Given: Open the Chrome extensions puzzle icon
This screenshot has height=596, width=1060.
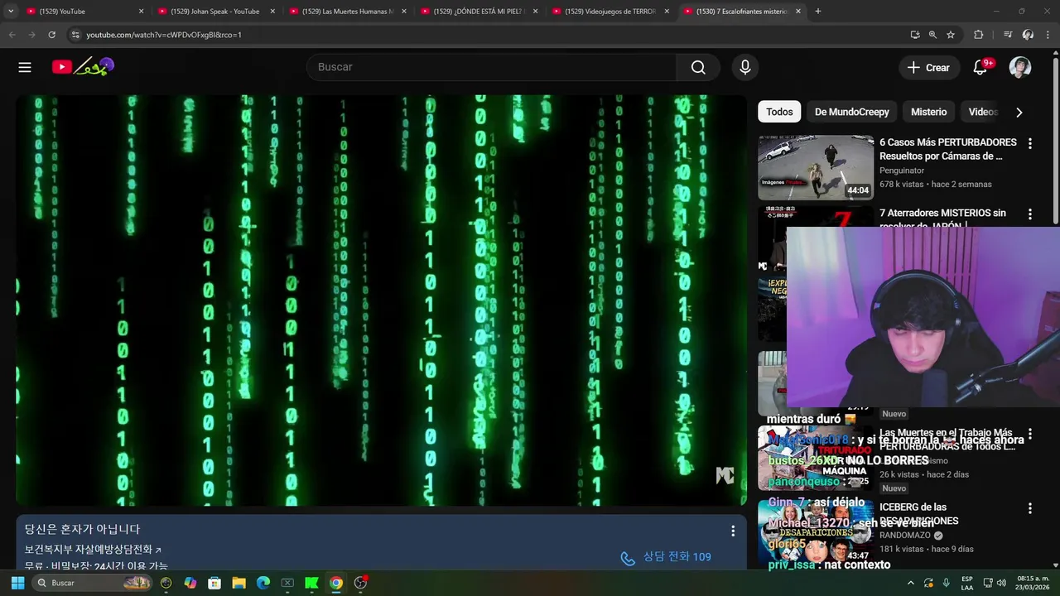Looking at the screenshot, I should point(979,35).
